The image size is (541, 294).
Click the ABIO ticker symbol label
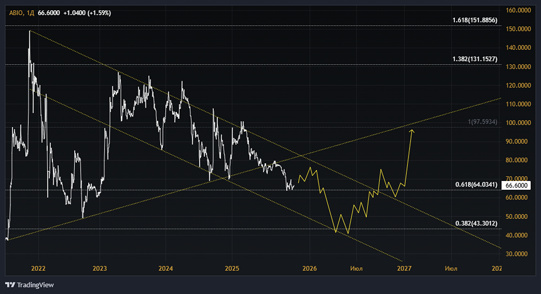pyautogui.click(x=16, y=13)
